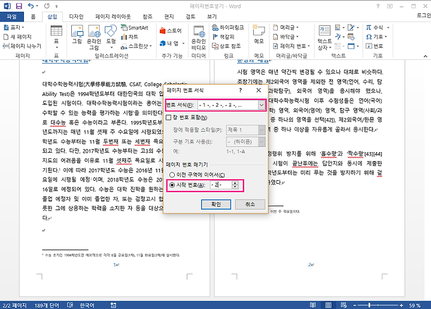Image resolution: width=431 pixels, height=309 pixels.
Task: Increase 시작 번호 with up spinner
Action: pyautogui.click(x=235, y=183)
